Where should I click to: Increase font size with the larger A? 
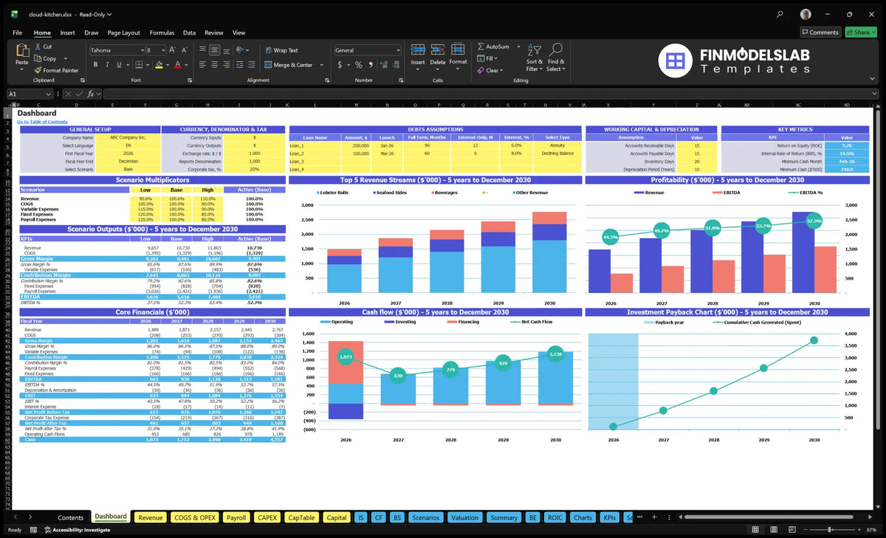173,50
